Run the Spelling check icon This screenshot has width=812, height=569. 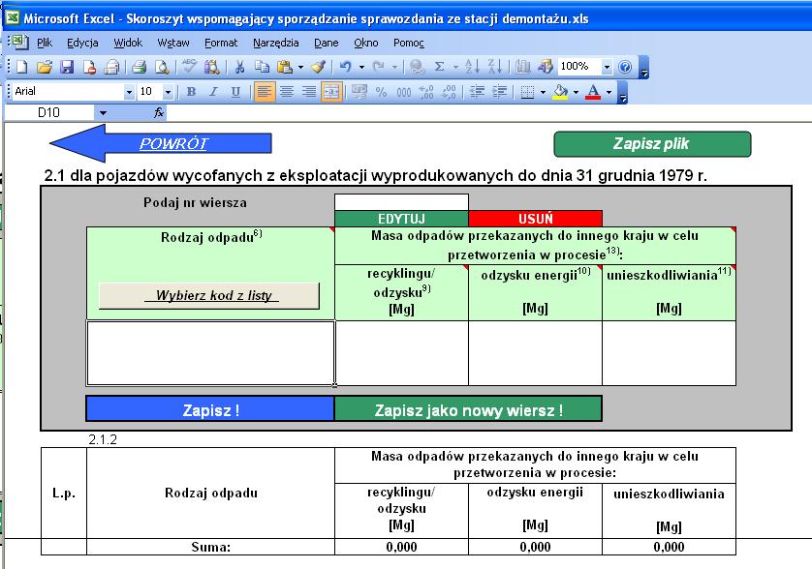tap(189, 67)
